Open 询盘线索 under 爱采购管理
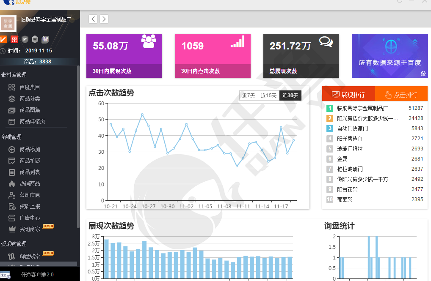This screenshot has width=431, height=281. (x=30, y=256)
